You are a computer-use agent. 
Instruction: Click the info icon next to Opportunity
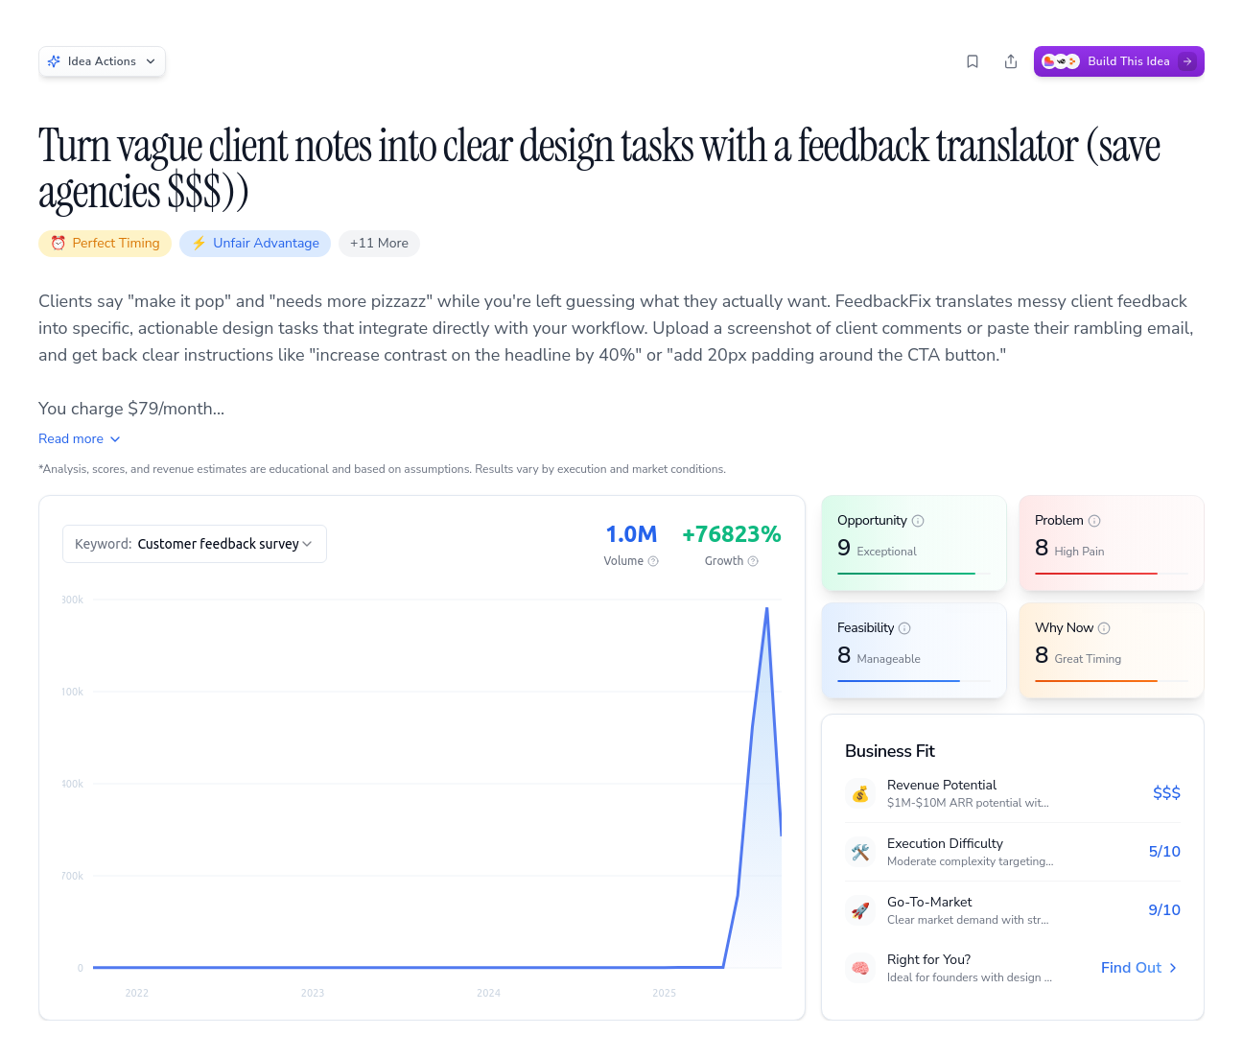[x=918, y=520]
